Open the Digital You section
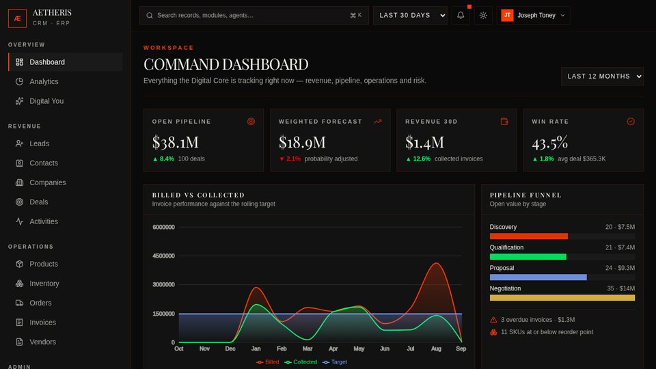This screenshot has height=369, width=656. tap(66, 101)
